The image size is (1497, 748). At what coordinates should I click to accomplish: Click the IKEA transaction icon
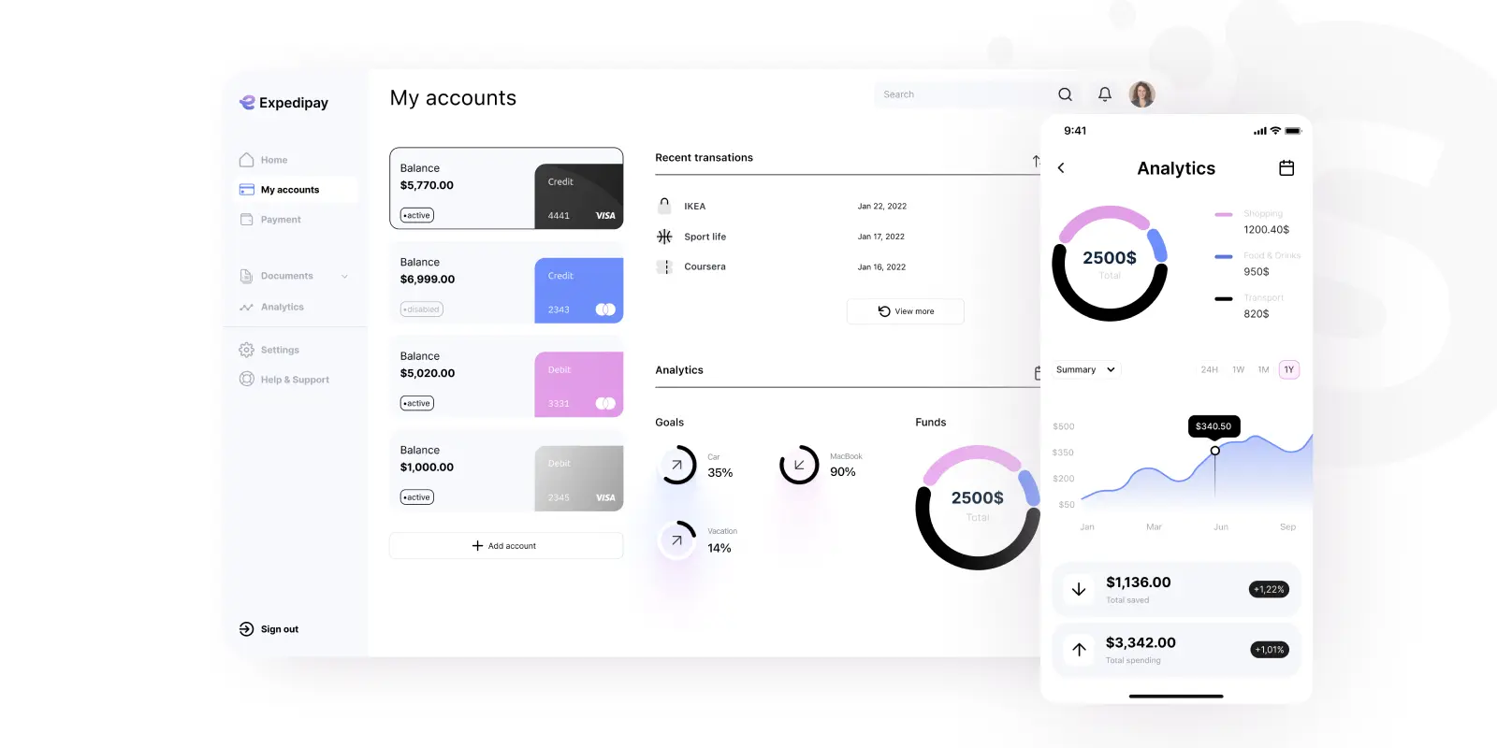point(664,206)
